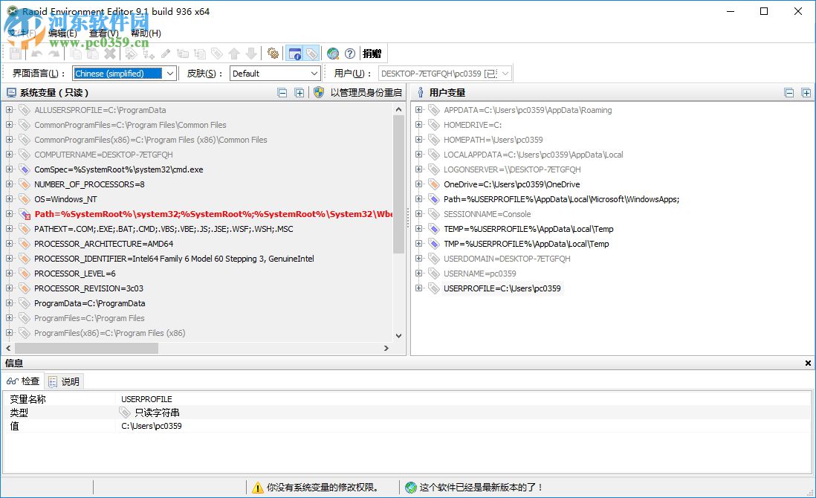Click the undo arrow icon
This screenshot has width=816, height=498.
(35, 54)
